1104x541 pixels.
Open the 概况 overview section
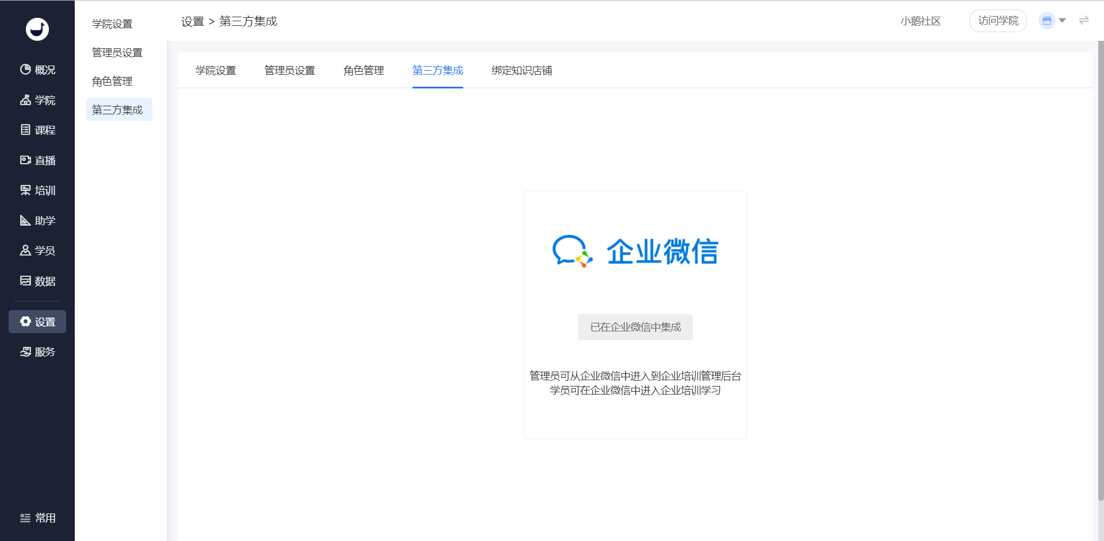pyautogui.click(x=37, y=69)
